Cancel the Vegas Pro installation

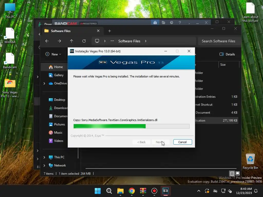click(183, 142)
